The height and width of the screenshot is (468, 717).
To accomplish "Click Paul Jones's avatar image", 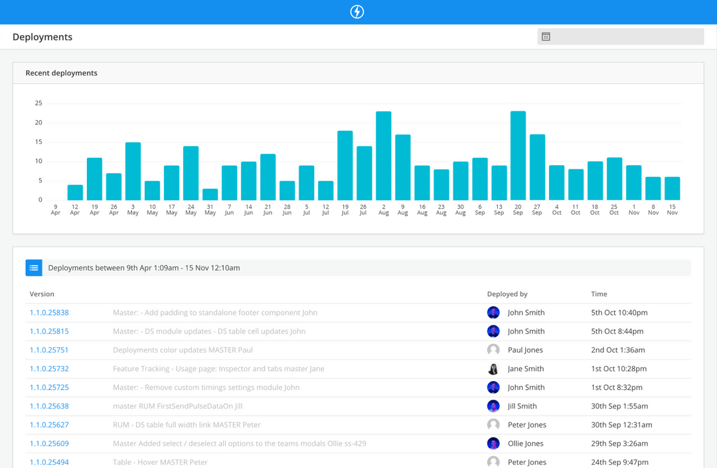I will (493, 349).
